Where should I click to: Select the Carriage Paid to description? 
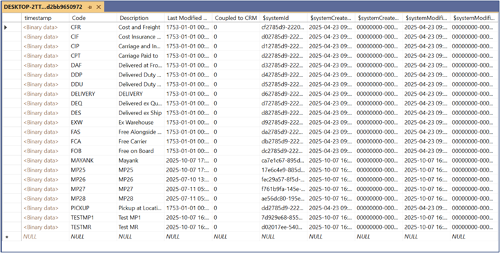pos(141,56)
